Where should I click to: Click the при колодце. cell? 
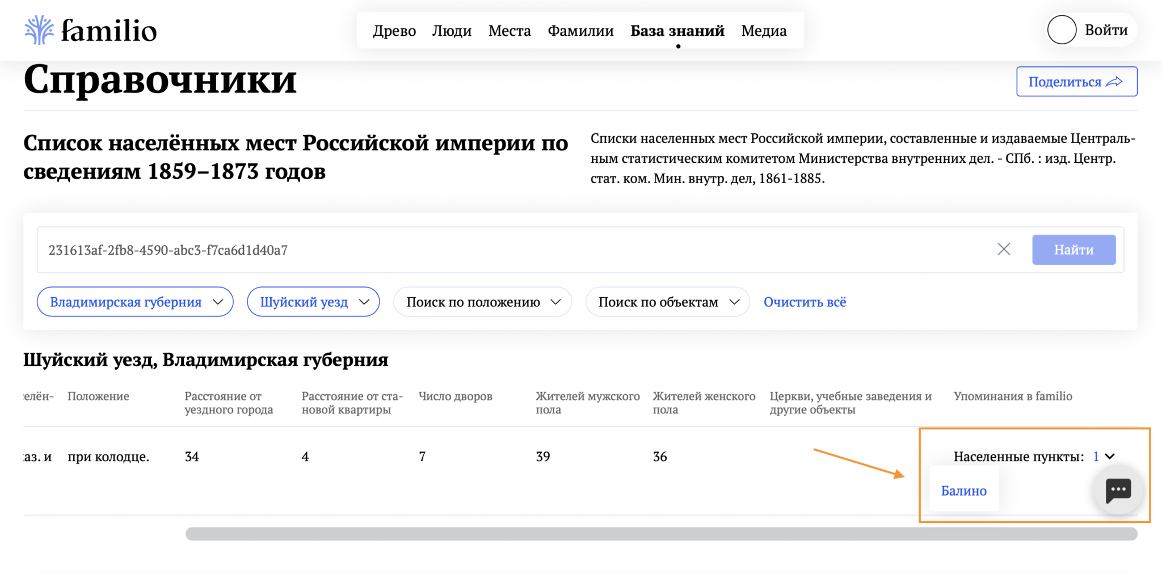108,457
